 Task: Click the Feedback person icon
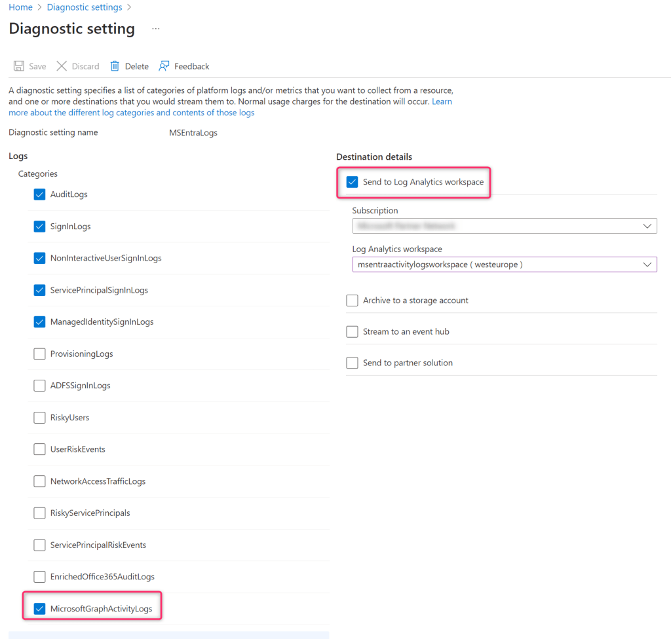(x=164, y=66)
